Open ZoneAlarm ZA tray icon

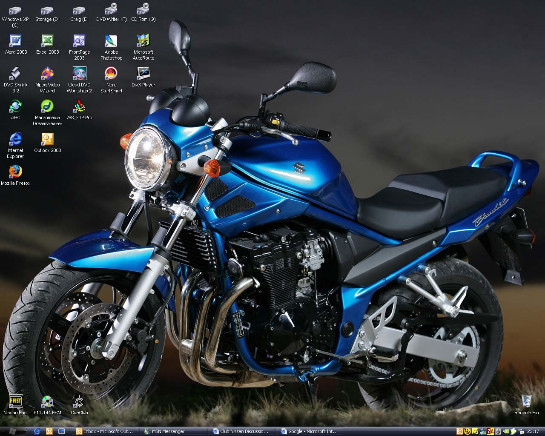[x=490, y=431]
